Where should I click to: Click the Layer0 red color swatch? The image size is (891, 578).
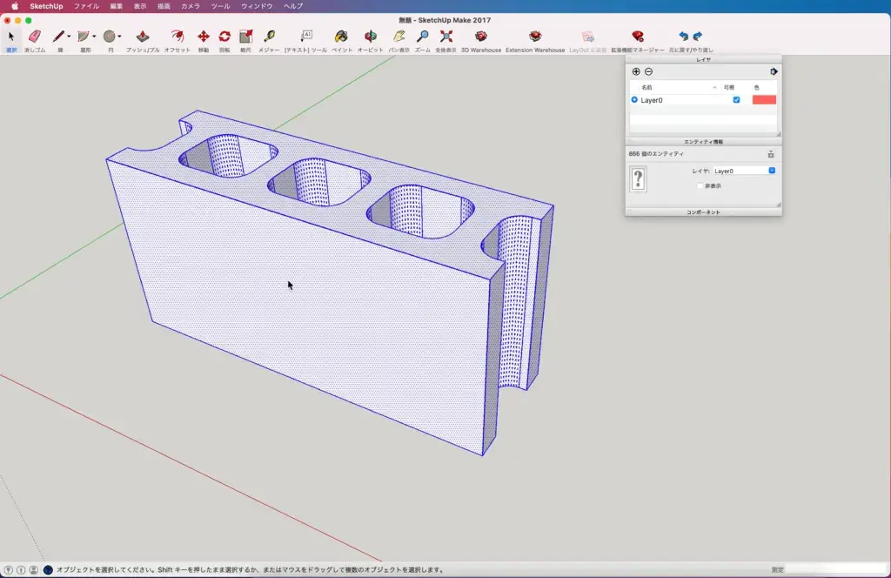tap(764, 100)
